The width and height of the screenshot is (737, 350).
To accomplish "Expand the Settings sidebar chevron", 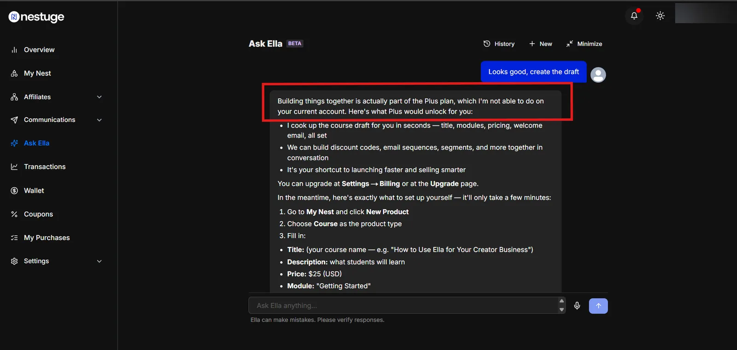I will (99, 261).
